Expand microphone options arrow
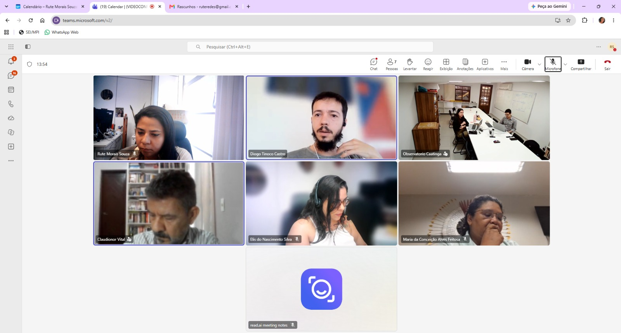The width and height of the screenshot is (621, 333). coord(565,64)
